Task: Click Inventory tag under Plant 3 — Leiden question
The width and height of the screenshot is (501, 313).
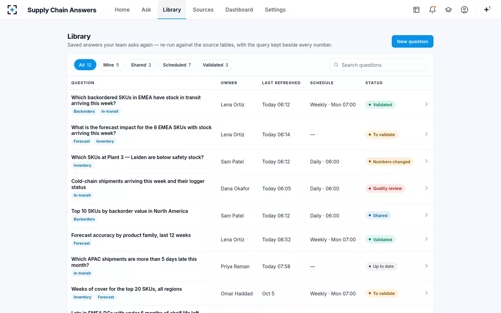Action: point(82,166)
